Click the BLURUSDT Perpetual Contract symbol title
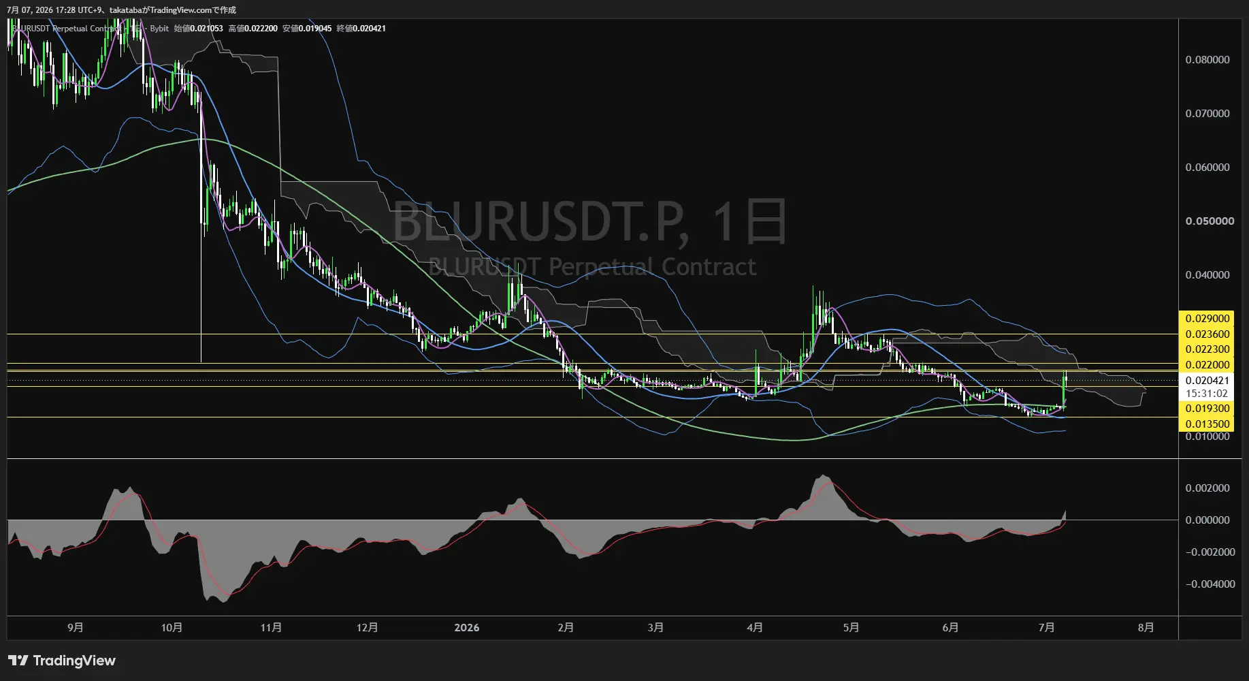The width and height of the screenshot is (1249, 681). [x=66, y=29]
